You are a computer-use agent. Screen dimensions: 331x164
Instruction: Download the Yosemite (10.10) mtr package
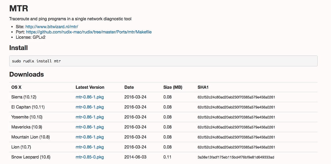(x=90, y=117)
